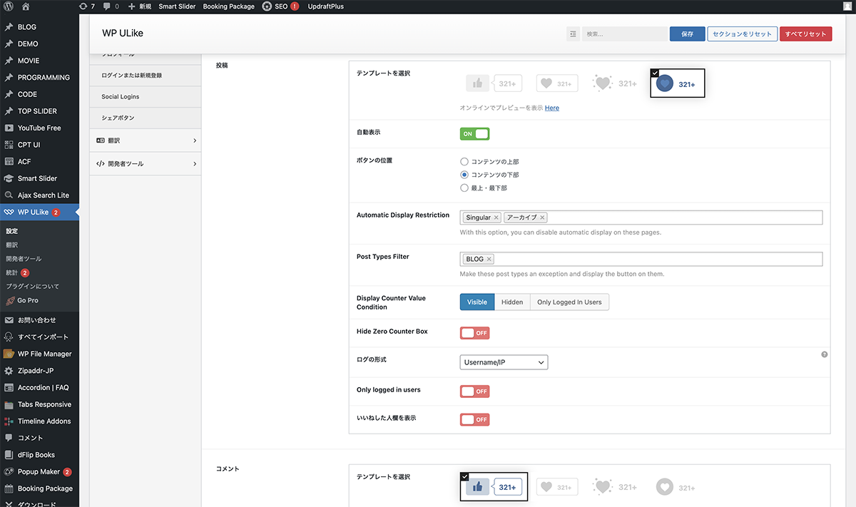
Task: Remove the Singular tag from restriction field
Action: [496, 217]
